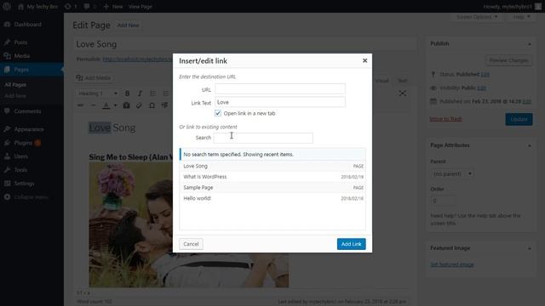Screen dimensions: 545x306
Task: Collapse Page Attributes panel
Action: [x=530, y=145]
